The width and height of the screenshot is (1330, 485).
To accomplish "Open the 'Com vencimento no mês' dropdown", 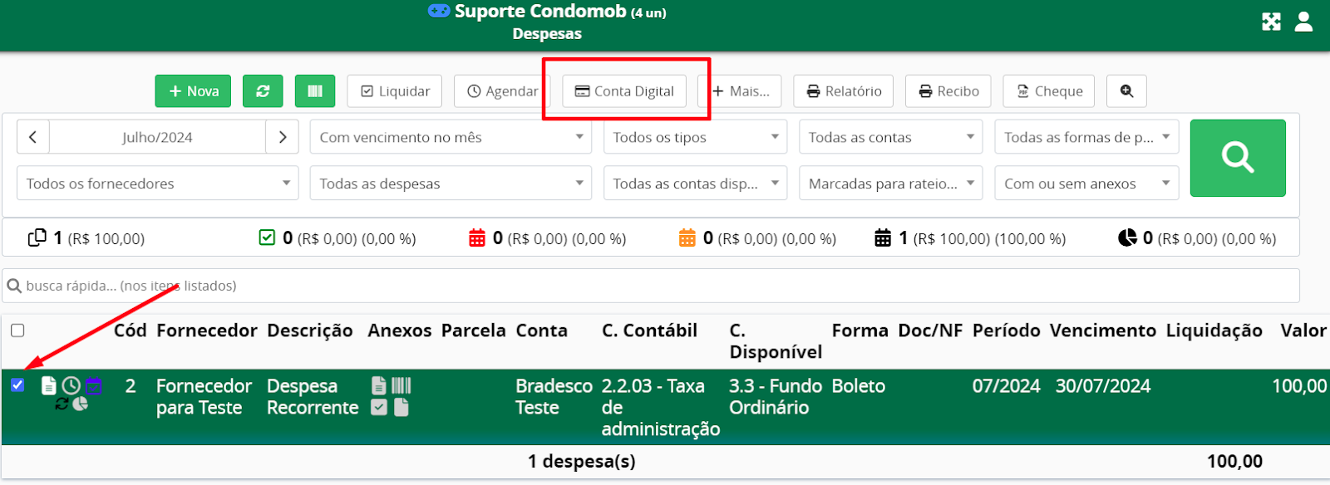I will 451,137.
